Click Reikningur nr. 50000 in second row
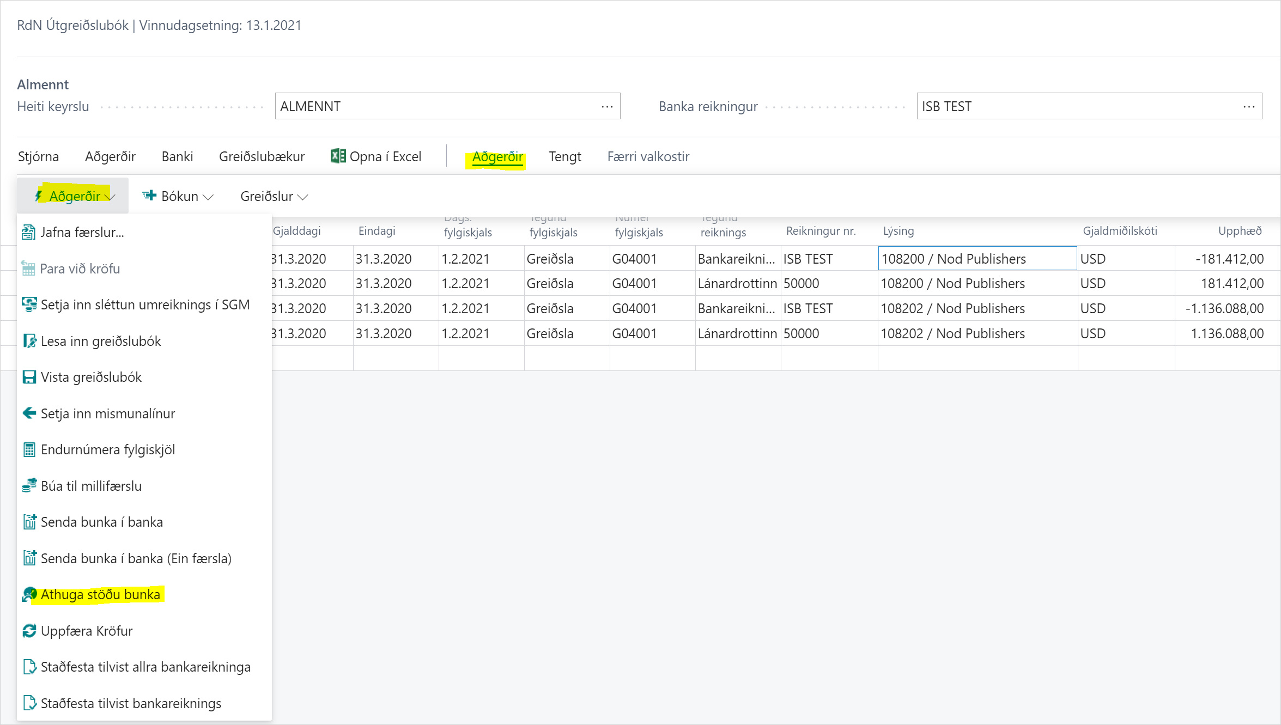Viewport: 1281px width, 725px height. coord(829,283)
